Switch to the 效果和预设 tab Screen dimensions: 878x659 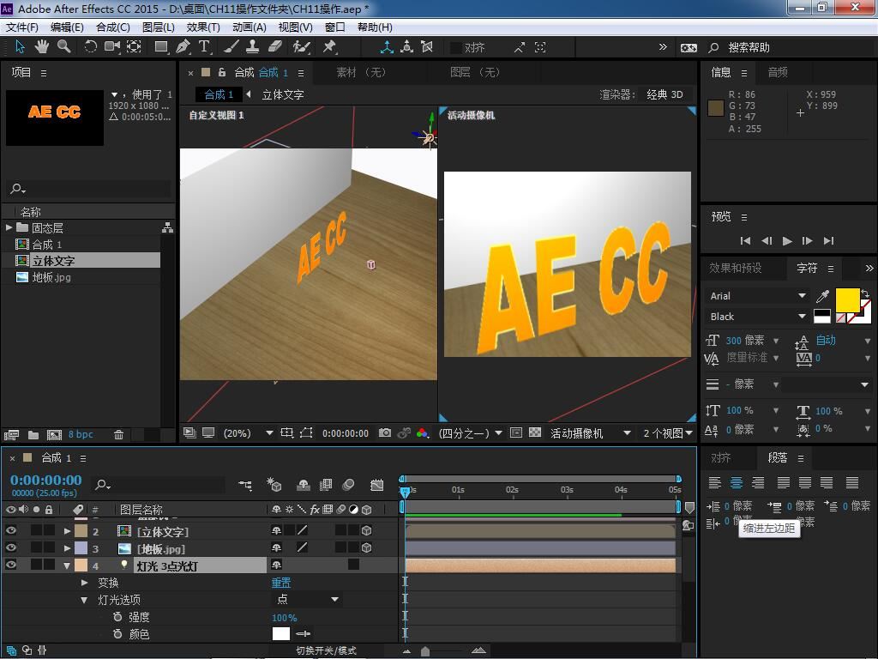pos(735,268)
